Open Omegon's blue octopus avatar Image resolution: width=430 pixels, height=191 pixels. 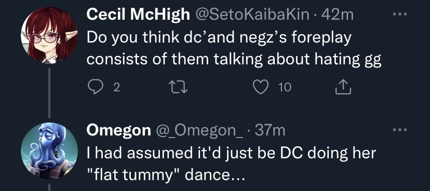coord(49,151)
